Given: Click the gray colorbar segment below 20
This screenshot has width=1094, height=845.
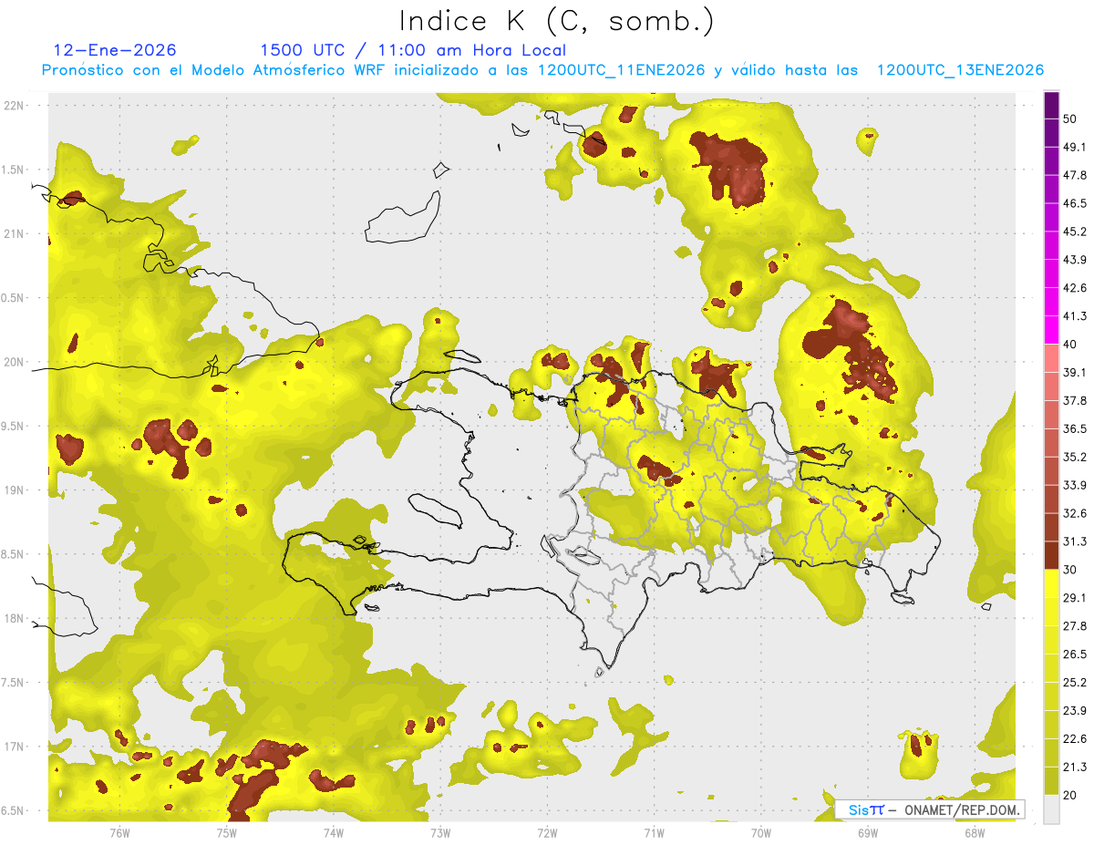Looking at the screenshot, I should (1052, 809).
